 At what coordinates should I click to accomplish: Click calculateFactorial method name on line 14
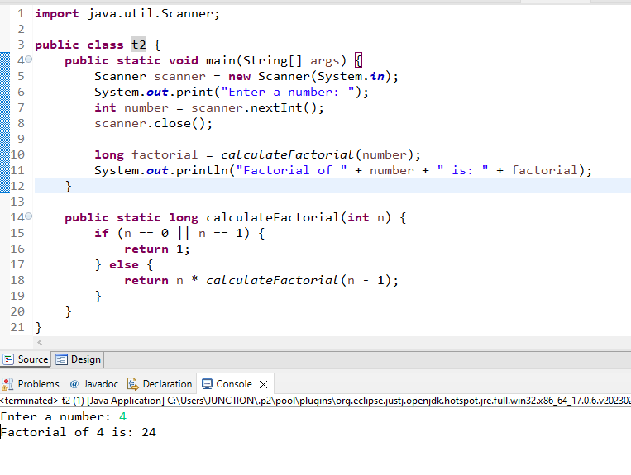point(273,217)
